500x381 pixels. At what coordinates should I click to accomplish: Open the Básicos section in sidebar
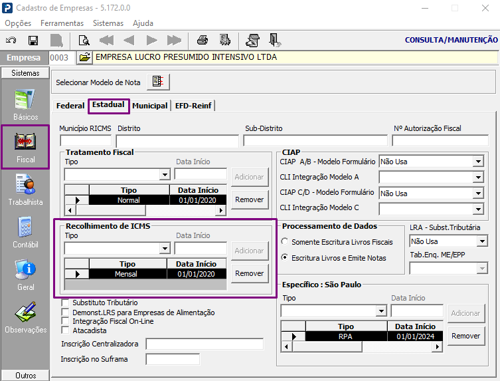click(x=25, y=104)
